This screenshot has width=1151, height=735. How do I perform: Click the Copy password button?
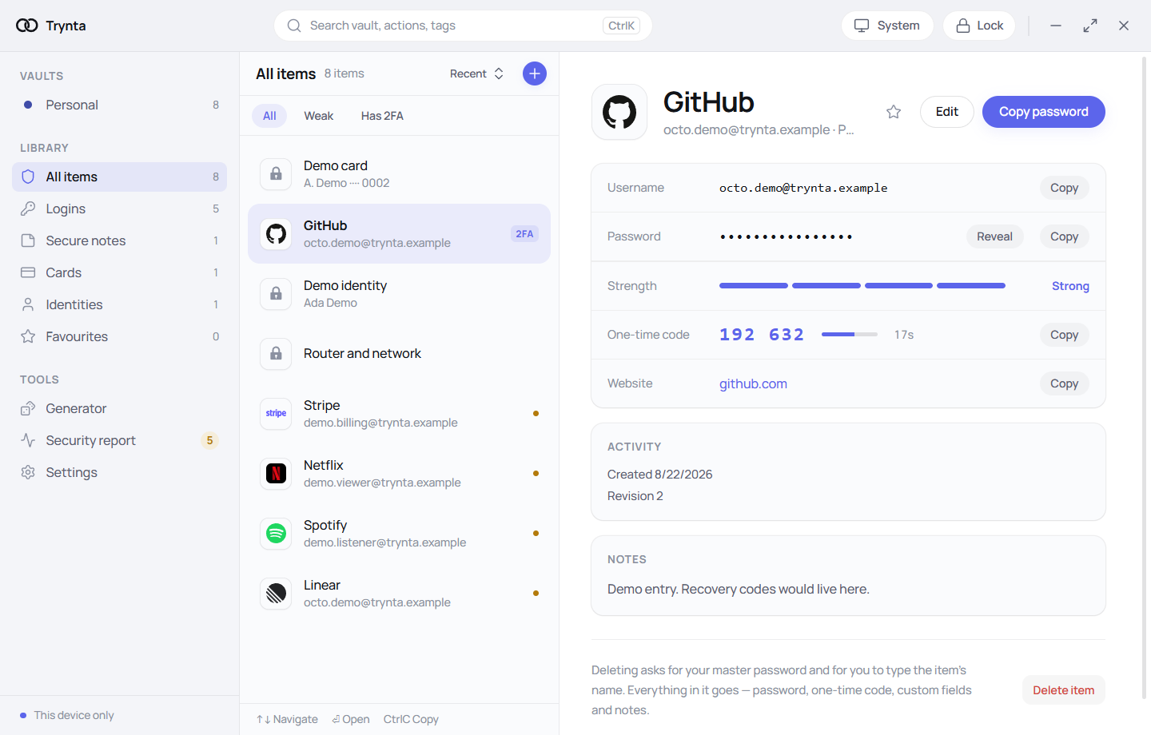click(1044, 112)
